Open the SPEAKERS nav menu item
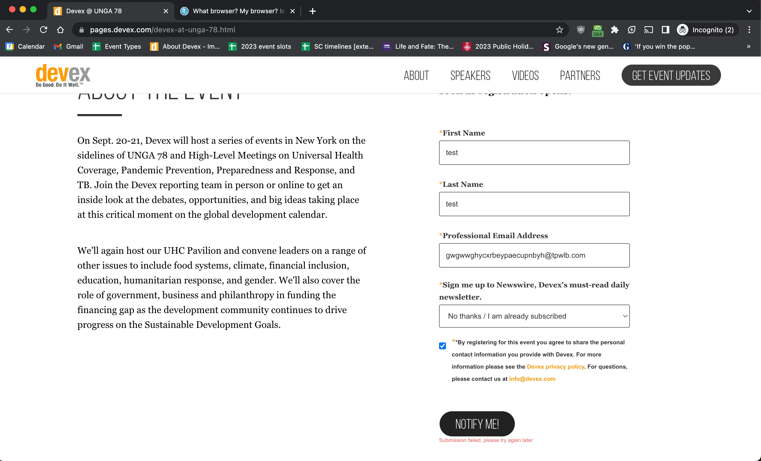This screenshot has height=461, width=761. pos(470,75)
